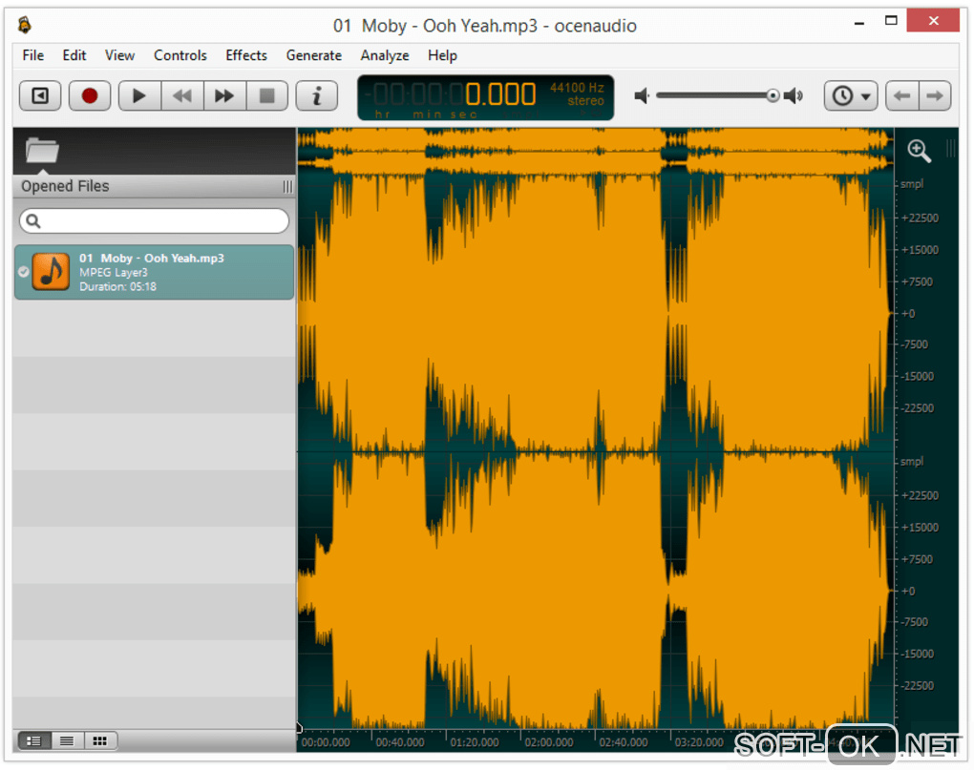Click the Rewind button
The width and height of the screenshot is (974, 770).
[182, 95]
